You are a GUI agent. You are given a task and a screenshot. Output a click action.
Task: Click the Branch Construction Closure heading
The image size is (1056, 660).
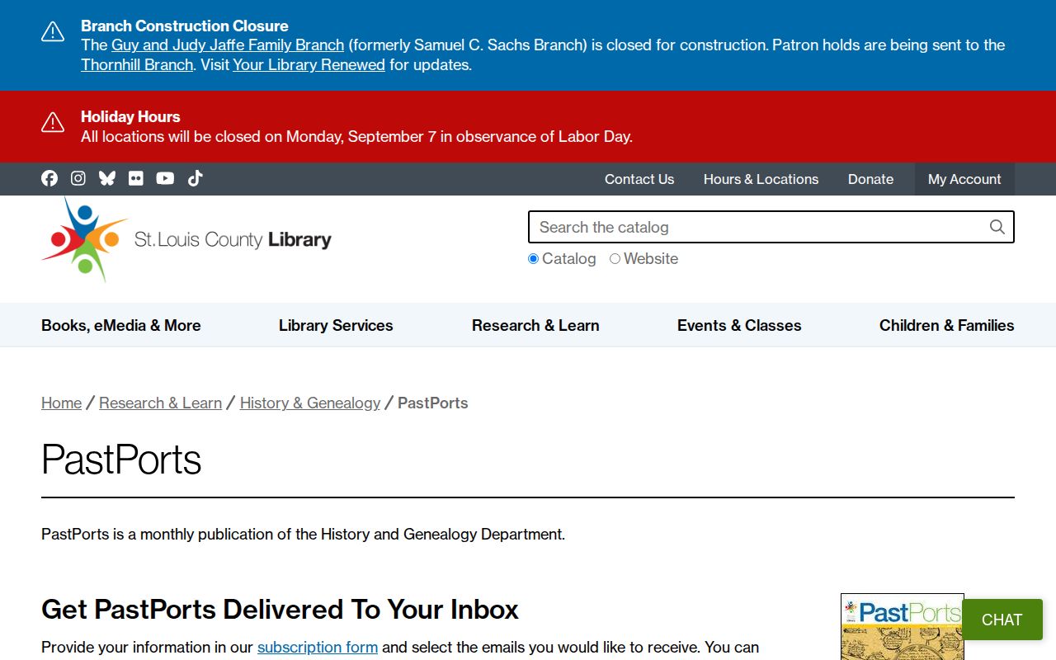pos(185,26)
